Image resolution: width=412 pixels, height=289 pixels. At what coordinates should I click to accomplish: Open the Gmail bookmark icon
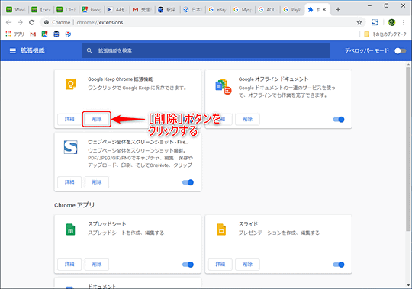click(33, 34)
